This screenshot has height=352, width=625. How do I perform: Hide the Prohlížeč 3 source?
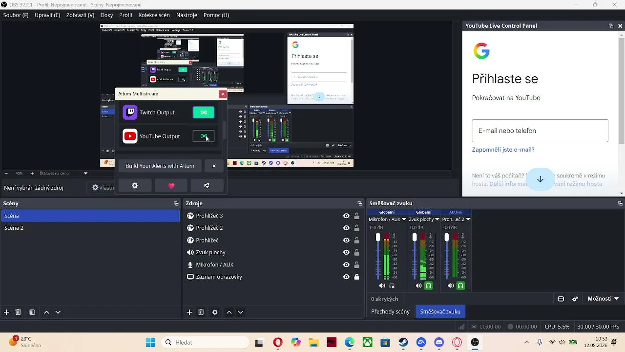coord(346,216)
